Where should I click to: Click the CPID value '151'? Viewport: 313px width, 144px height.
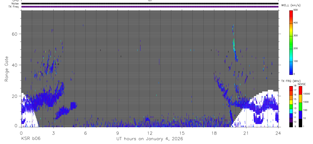pos(150,1)
